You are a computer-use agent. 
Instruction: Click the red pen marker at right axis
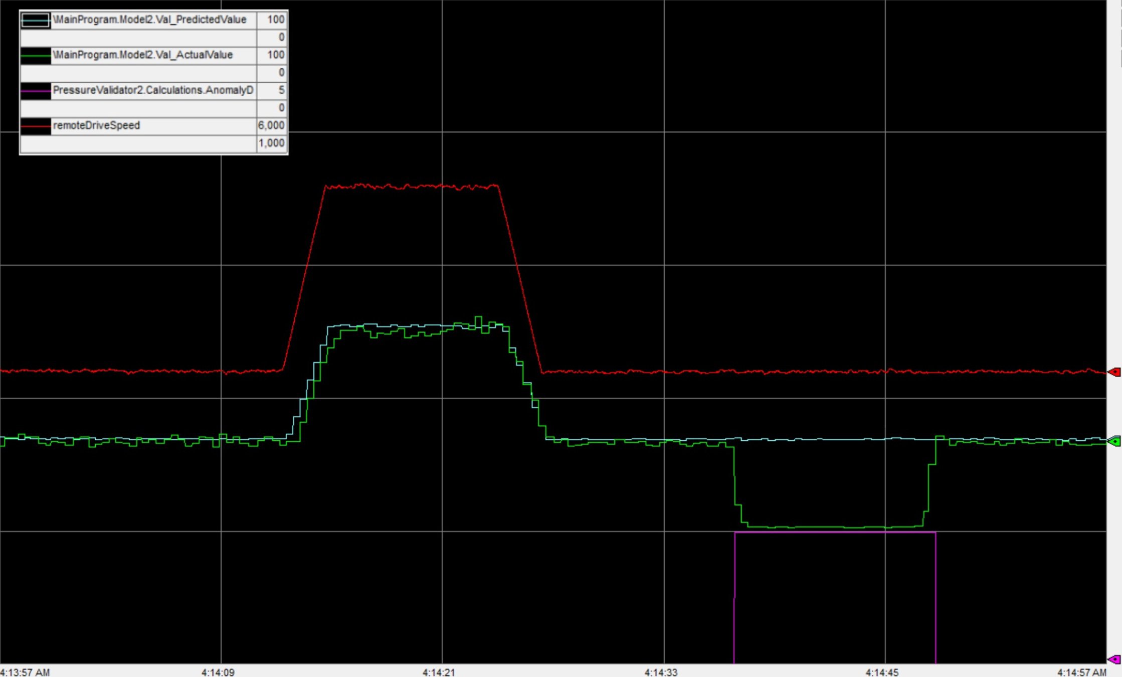(x=1114, y=372)
